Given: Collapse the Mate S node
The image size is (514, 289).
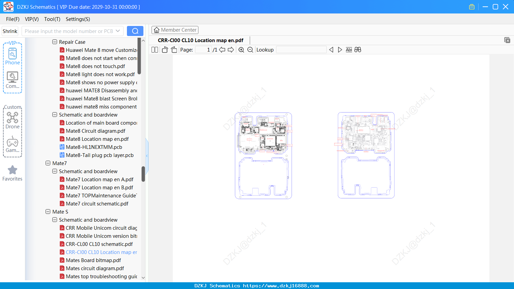Looking at the screenshot, I should [48, 212].
